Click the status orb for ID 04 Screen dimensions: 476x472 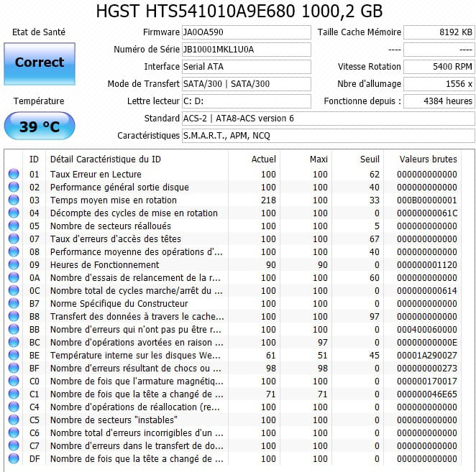[x=14, y=213]
